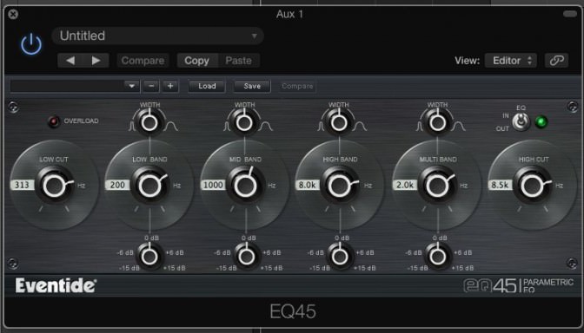Open the Untitled preset dropdown
584x333 pixels.
[158, 36]
